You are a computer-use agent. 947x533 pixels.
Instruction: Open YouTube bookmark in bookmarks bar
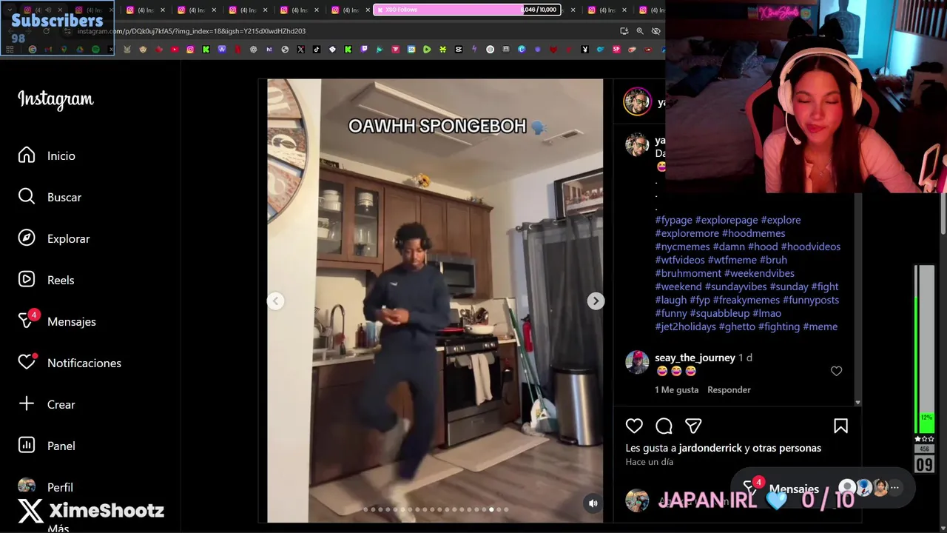(175, 50)
